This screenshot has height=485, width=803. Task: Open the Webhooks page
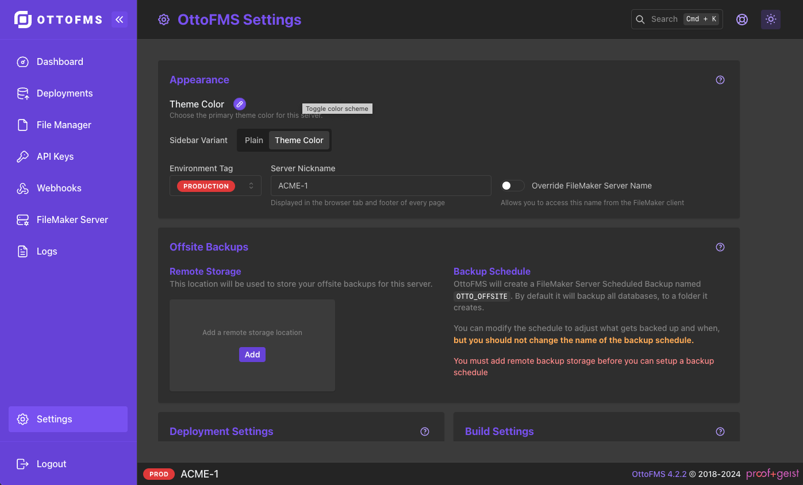pos(68,188)
